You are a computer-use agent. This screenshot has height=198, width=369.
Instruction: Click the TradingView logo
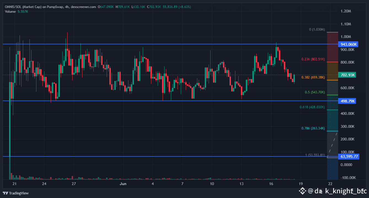coord(16,193)
